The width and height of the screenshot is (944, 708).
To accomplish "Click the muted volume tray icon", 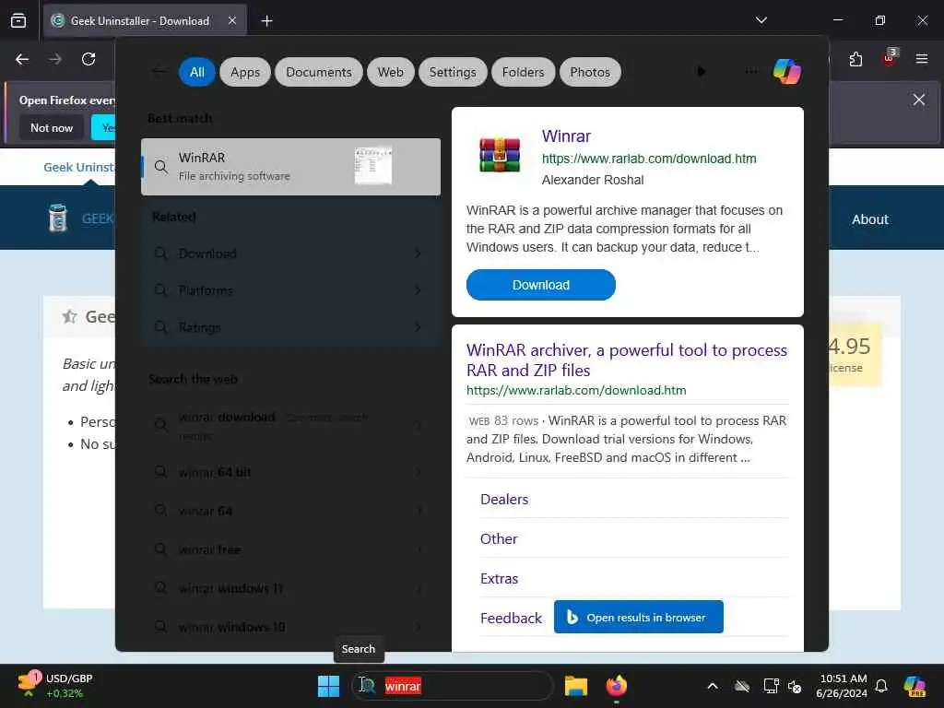I will pos(795,686).
